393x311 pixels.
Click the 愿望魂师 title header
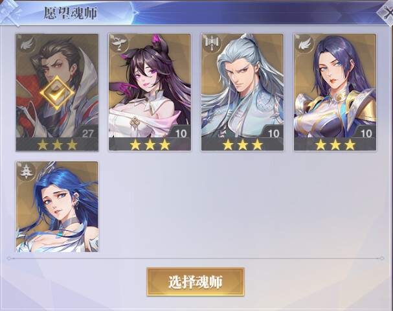click(x=71, y=13)
